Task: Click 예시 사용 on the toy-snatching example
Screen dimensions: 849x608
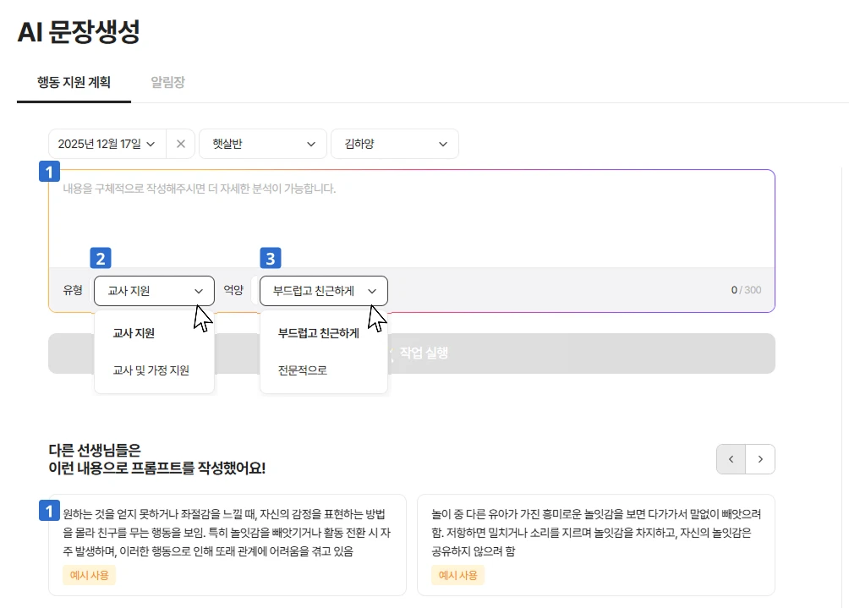Action: 457,576
